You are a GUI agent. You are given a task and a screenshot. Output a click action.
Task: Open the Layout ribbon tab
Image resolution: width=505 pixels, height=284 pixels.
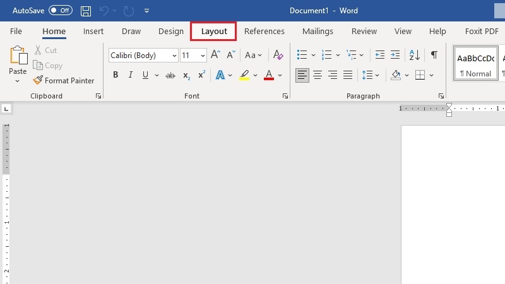click(214, 31)
